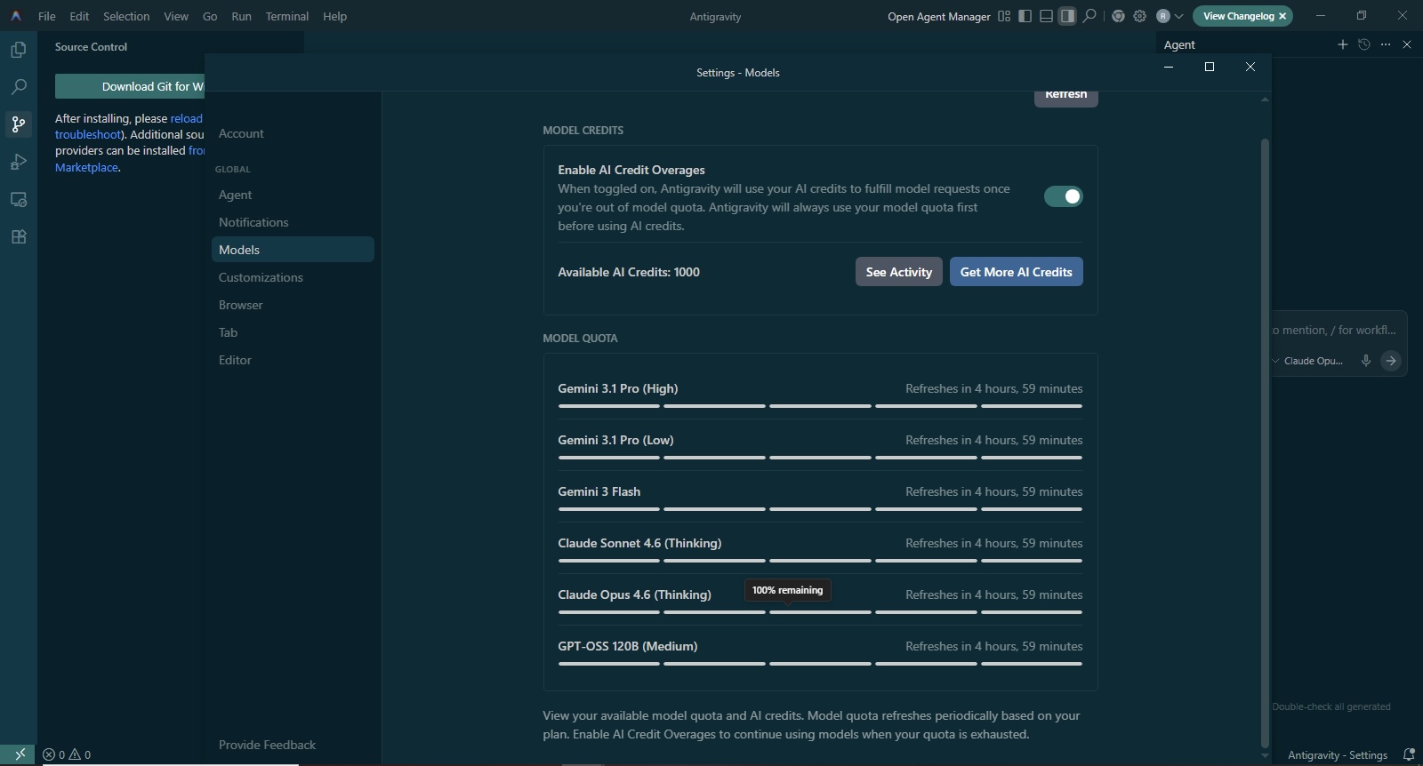The image size is (1423, 766).
Task: Expand the Claude Opus model selector dropdown
Action: [x=1308, y=361]
